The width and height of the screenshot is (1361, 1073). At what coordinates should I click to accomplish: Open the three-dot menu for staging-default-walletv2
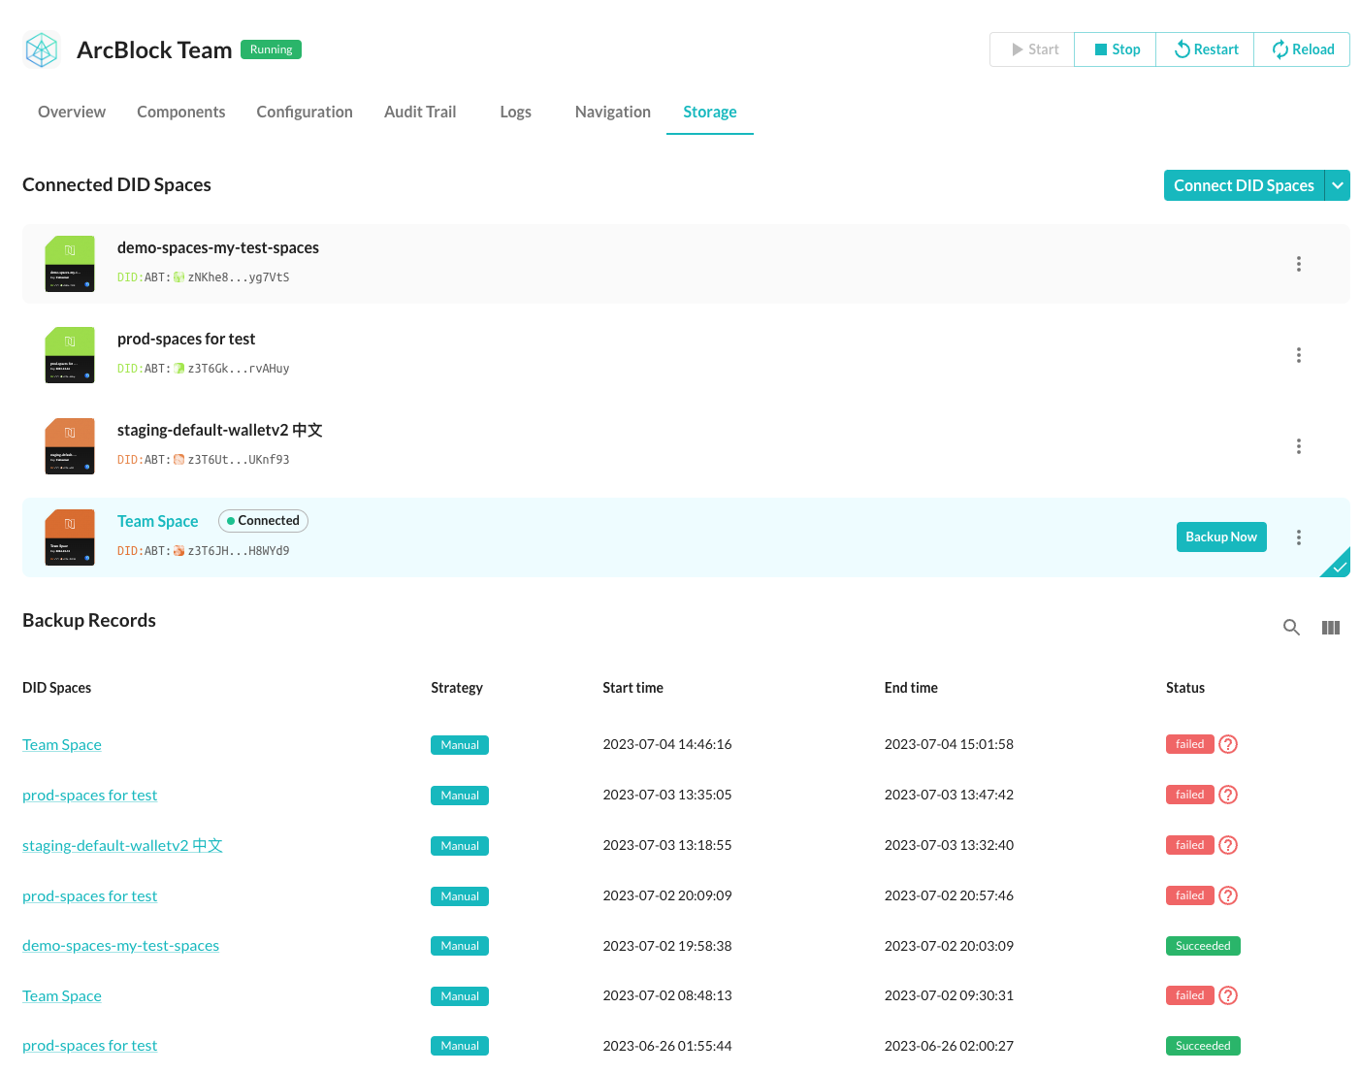point(1298,446)
